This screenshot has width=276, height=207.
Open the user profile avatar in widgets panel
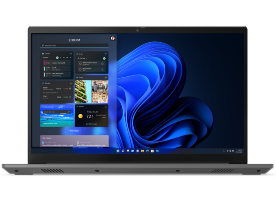click(113, 38)
